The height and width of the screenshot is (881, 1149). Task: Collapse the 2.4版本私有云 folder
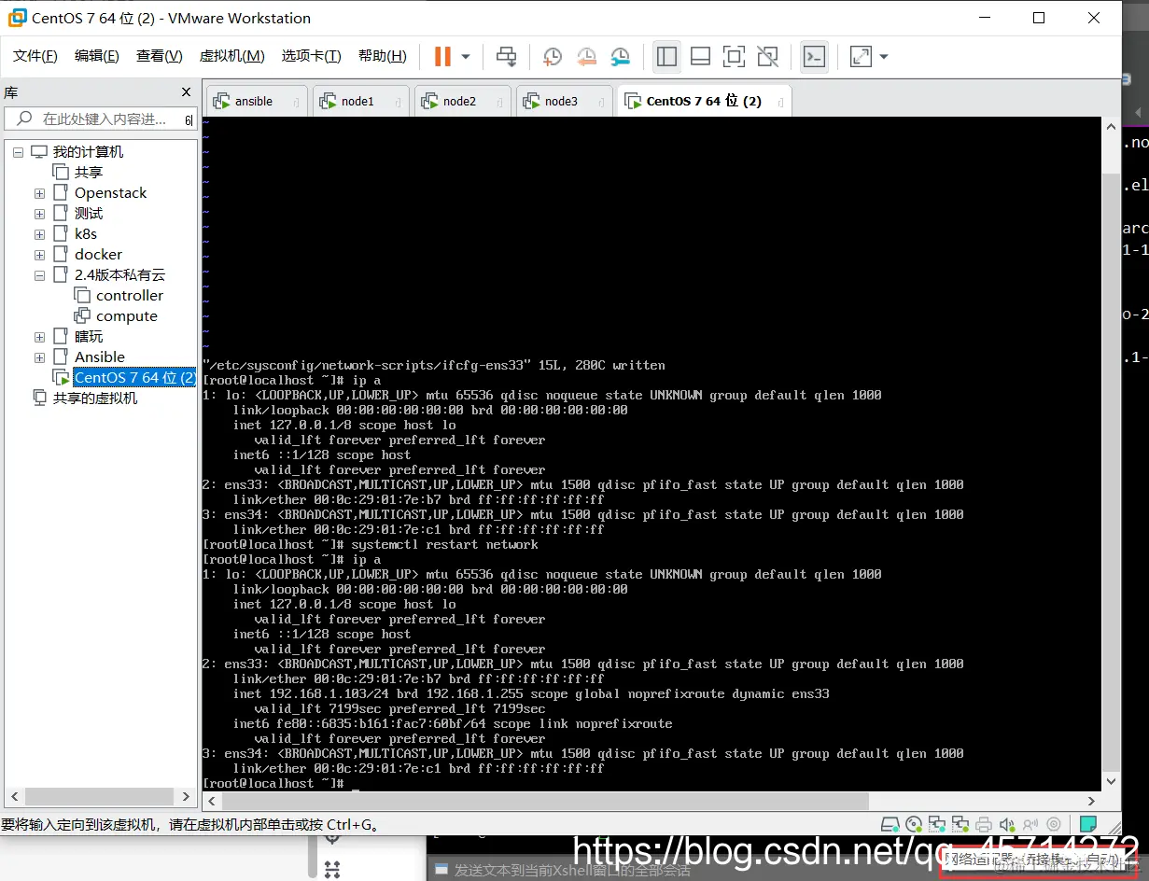(x=39, y=275)
